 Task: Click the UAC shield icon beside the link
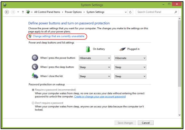[x=30, y=36]
